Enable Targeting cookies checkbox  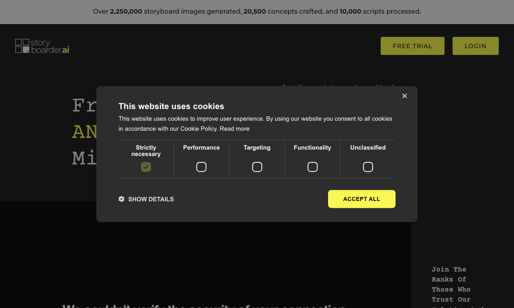[x=257, y=167]
